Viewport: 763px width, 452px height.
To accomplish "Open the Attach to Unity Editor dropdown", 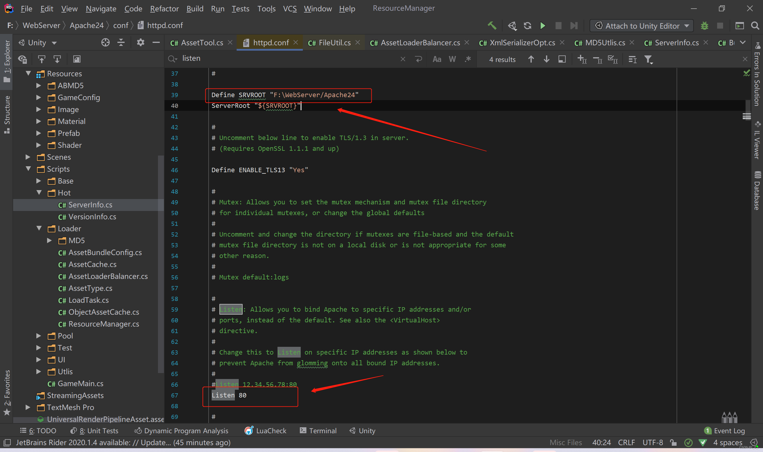I will coord(642,26).
